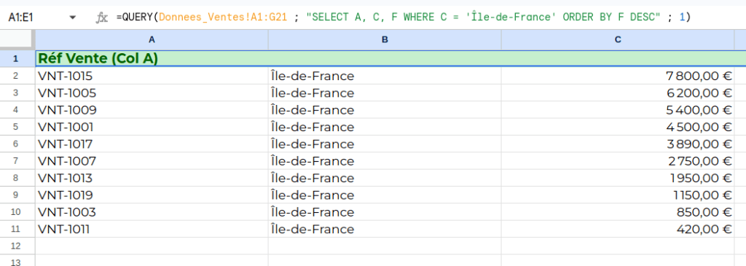
Task: Click the amount 850,00 €
Action: 704,212
